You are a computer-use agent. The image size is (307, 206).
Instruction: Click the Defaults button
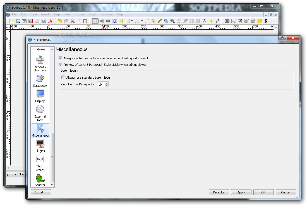coord(219,192)
